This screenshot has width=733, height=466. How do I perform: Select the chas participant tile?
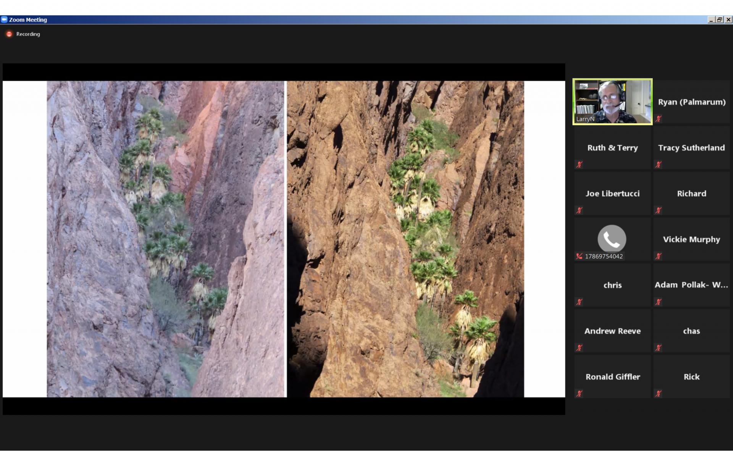pos(691,331)
